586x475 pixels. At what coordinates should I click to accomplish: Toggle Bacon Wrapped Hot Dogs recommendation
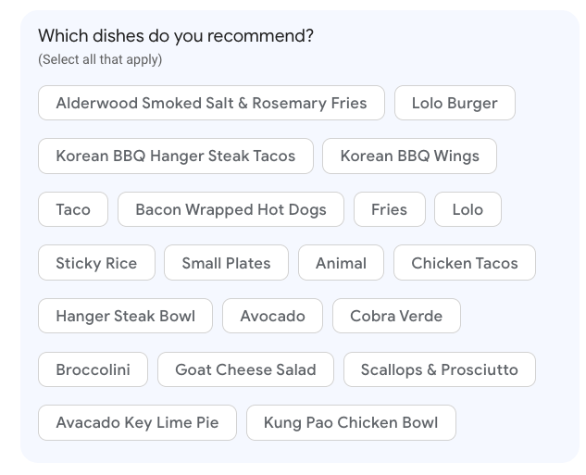click(x=231, y=209)
